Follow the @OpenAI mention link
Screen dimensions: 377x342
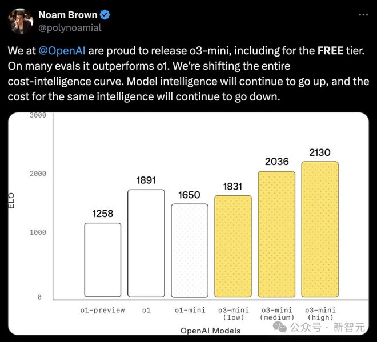(x=62, y=51)
